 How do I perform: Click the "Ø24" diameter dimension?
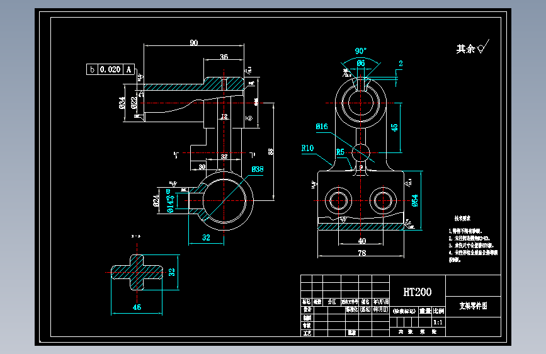(x=156, y=201)
